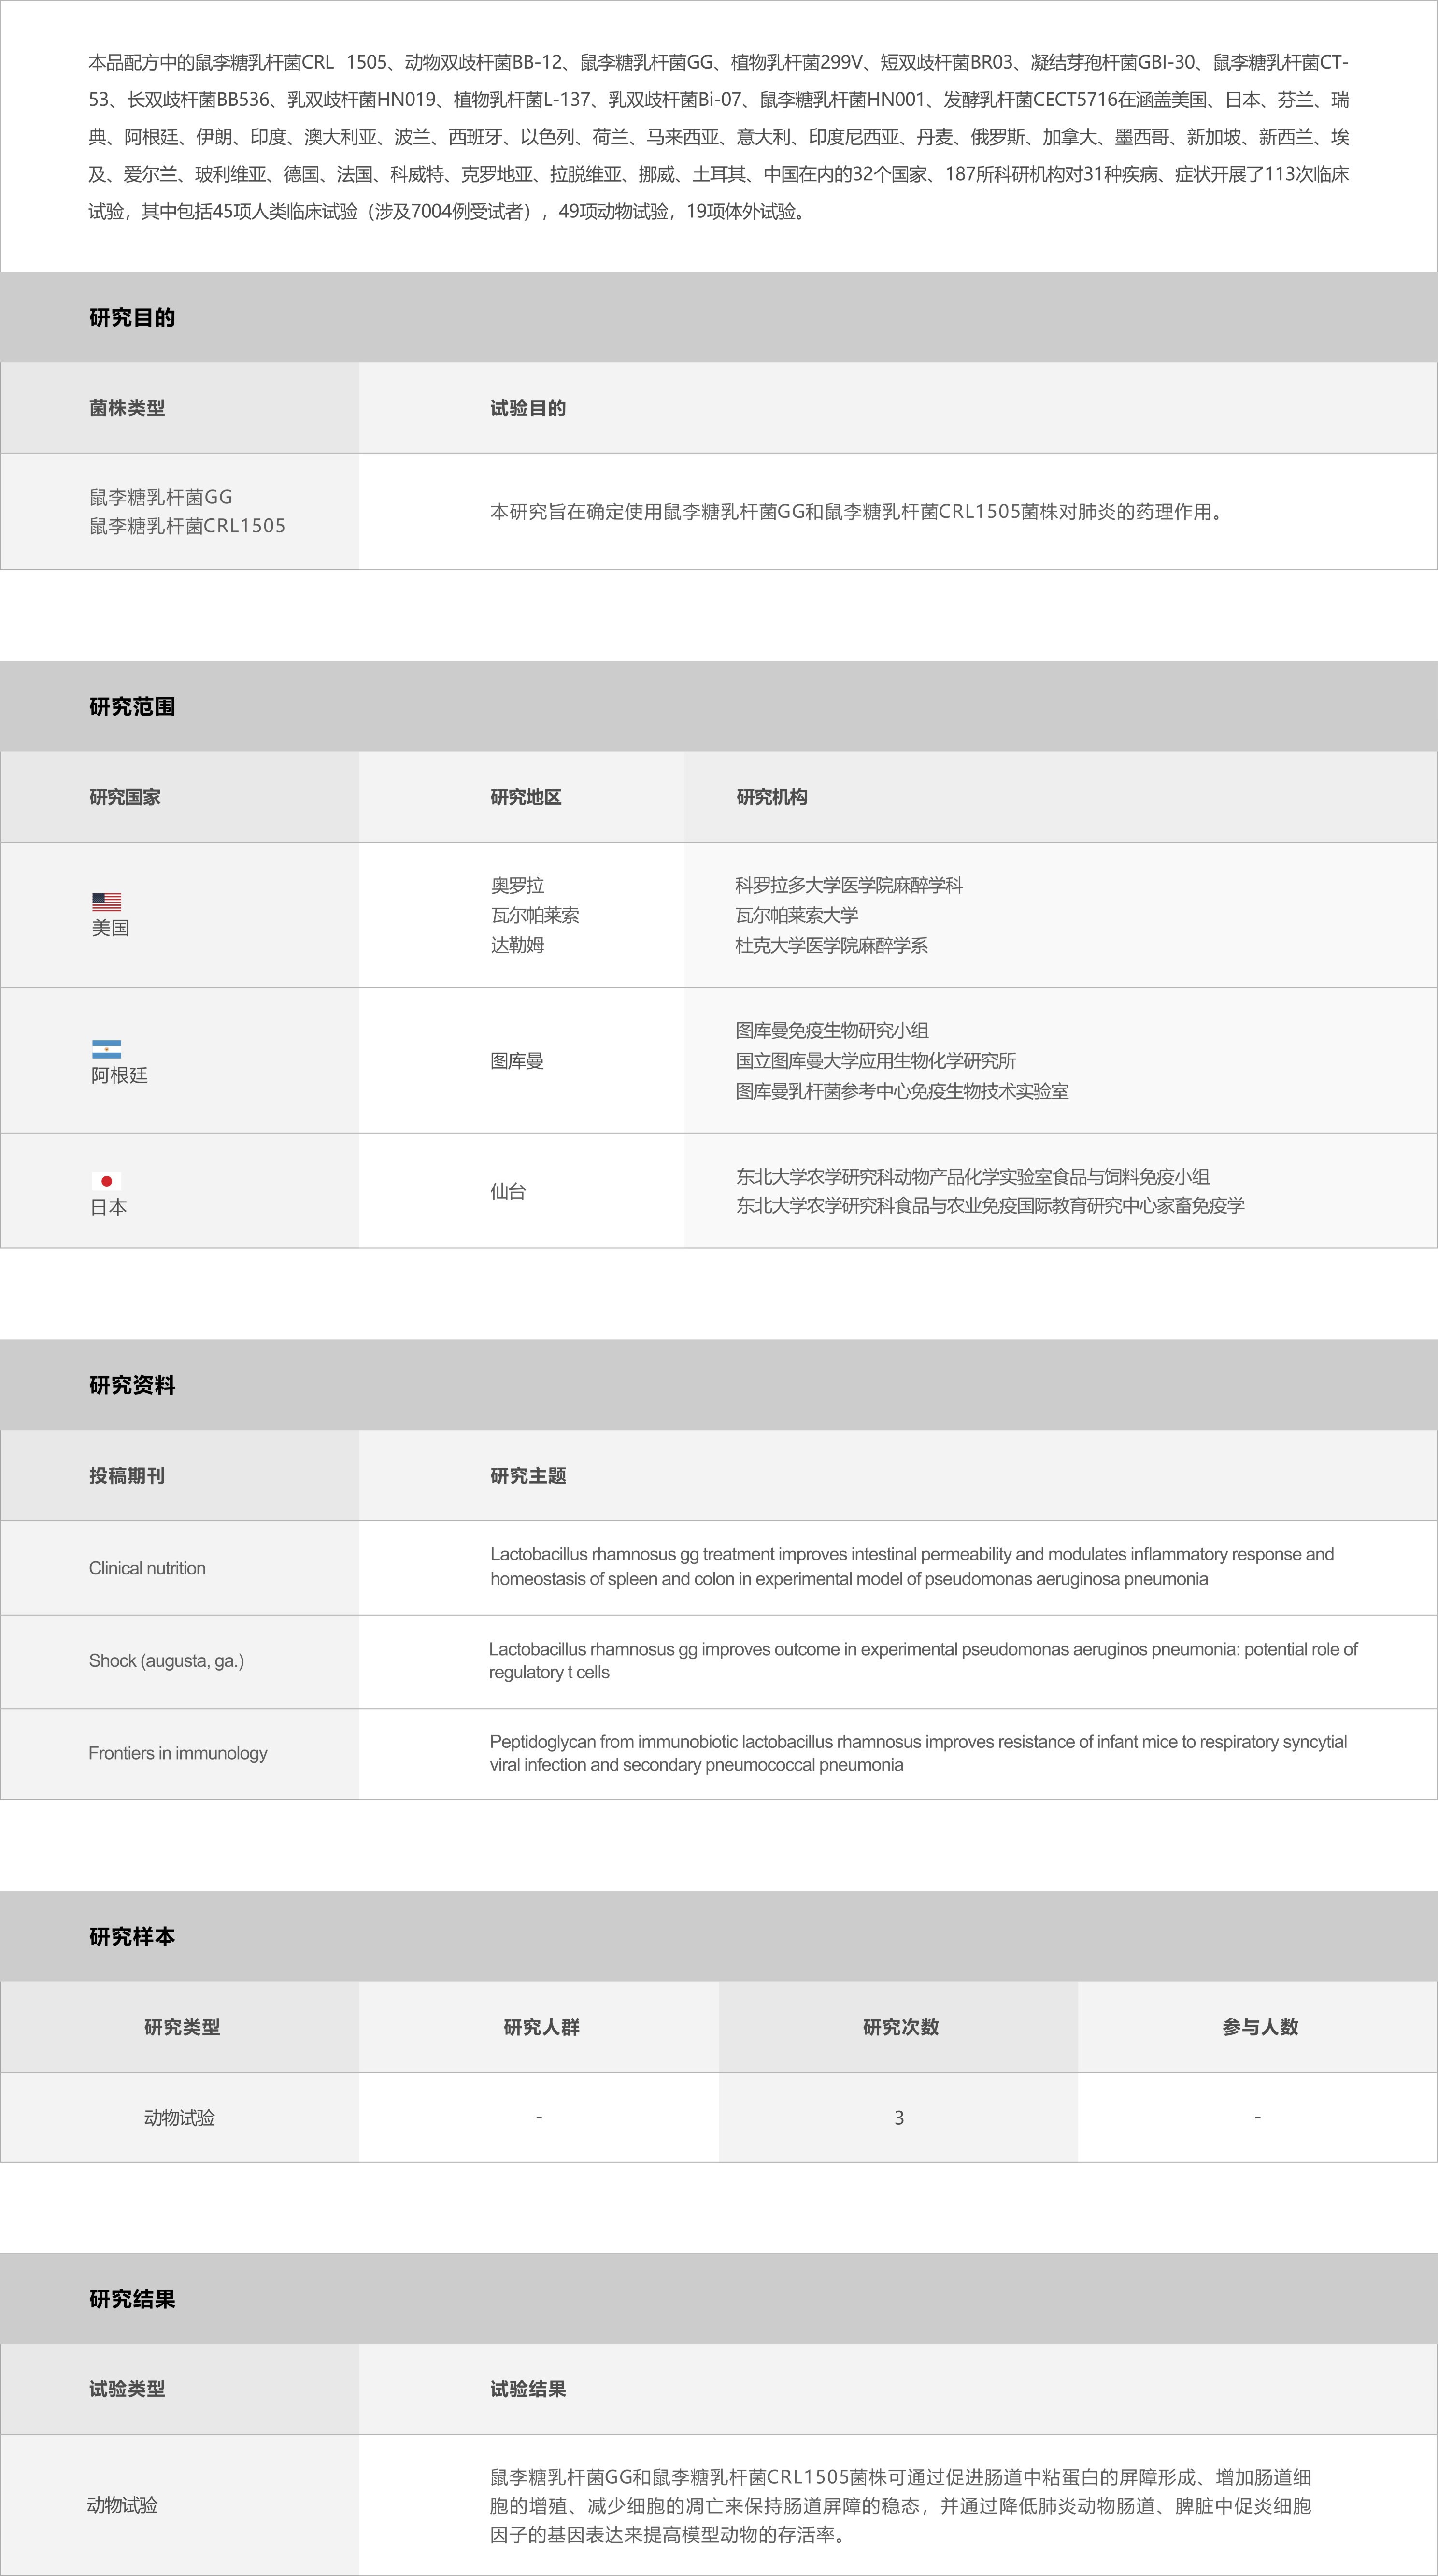Click the 研究机构 column header
This screenshot has width=1438, height=2576.
pos(772,797)
